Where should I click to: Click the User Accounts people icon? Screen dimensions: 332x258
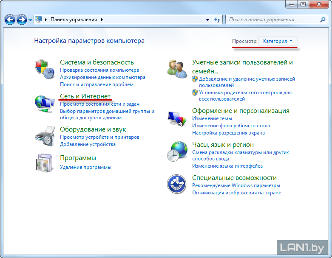click(x=177, y=69)
